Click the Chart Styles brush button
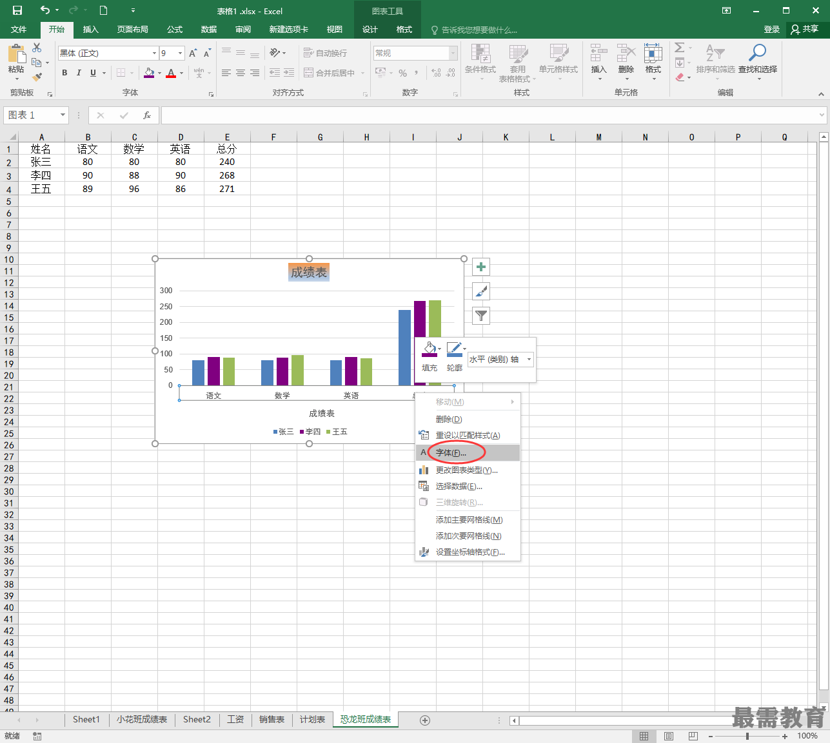 click(x=481, y=291)
